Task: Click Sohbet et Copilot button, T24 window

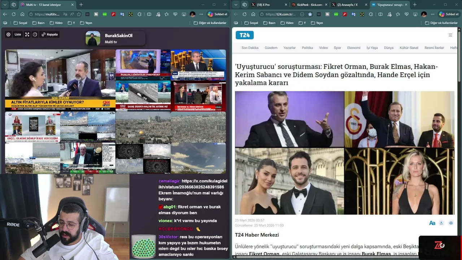Action: pos(449,14)
